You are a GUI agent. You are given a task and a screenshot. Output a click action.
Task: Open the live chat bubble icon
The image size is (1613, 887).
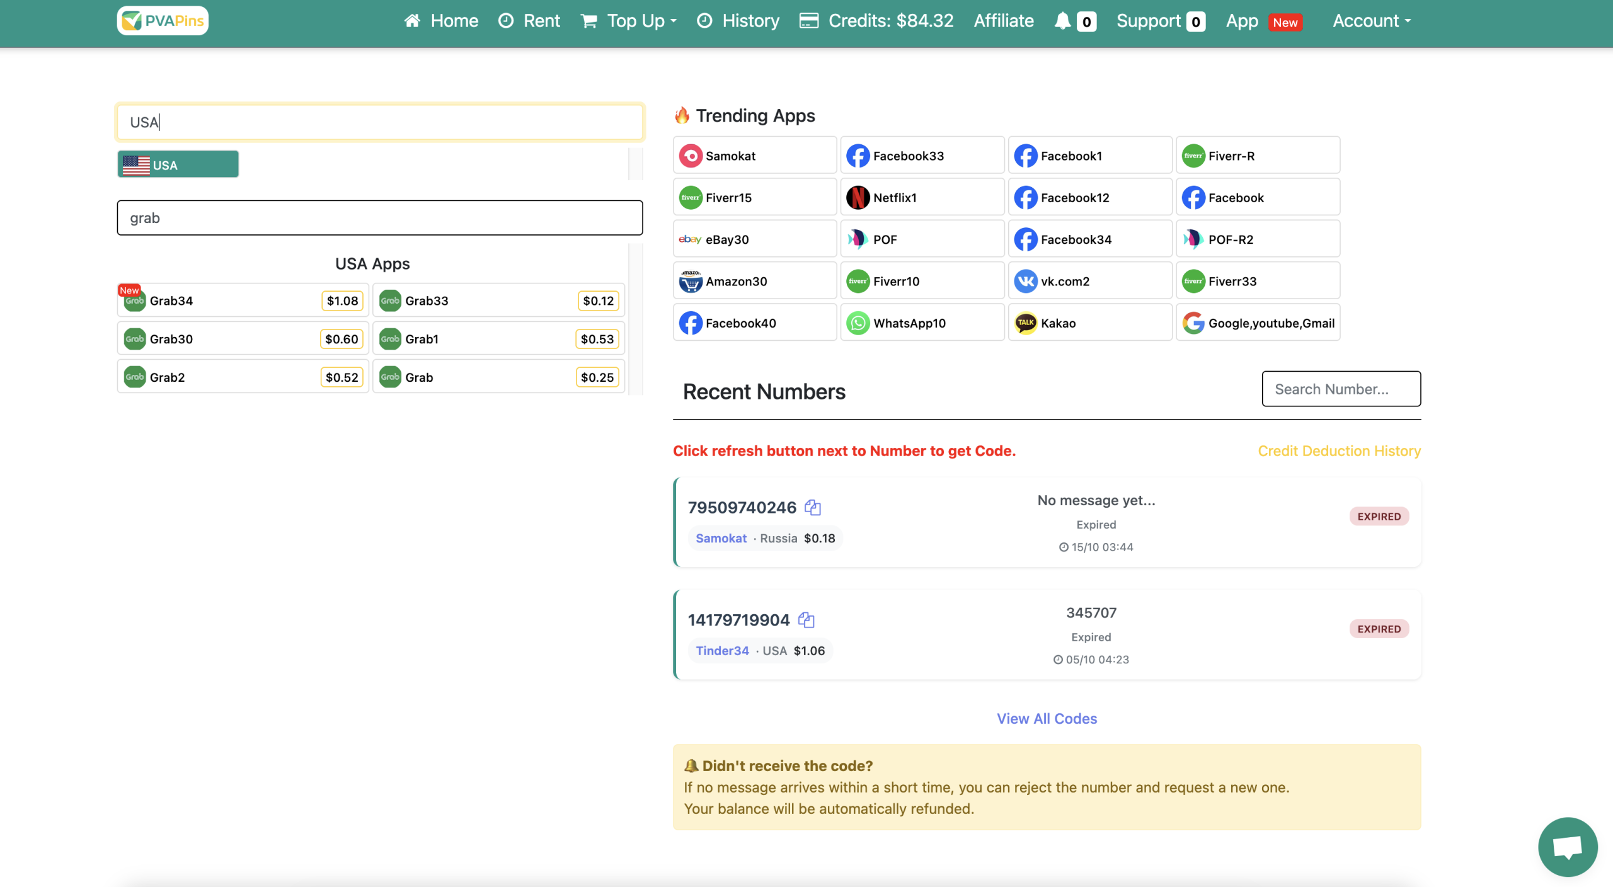pyautogui.click(x=1567, y=846)
